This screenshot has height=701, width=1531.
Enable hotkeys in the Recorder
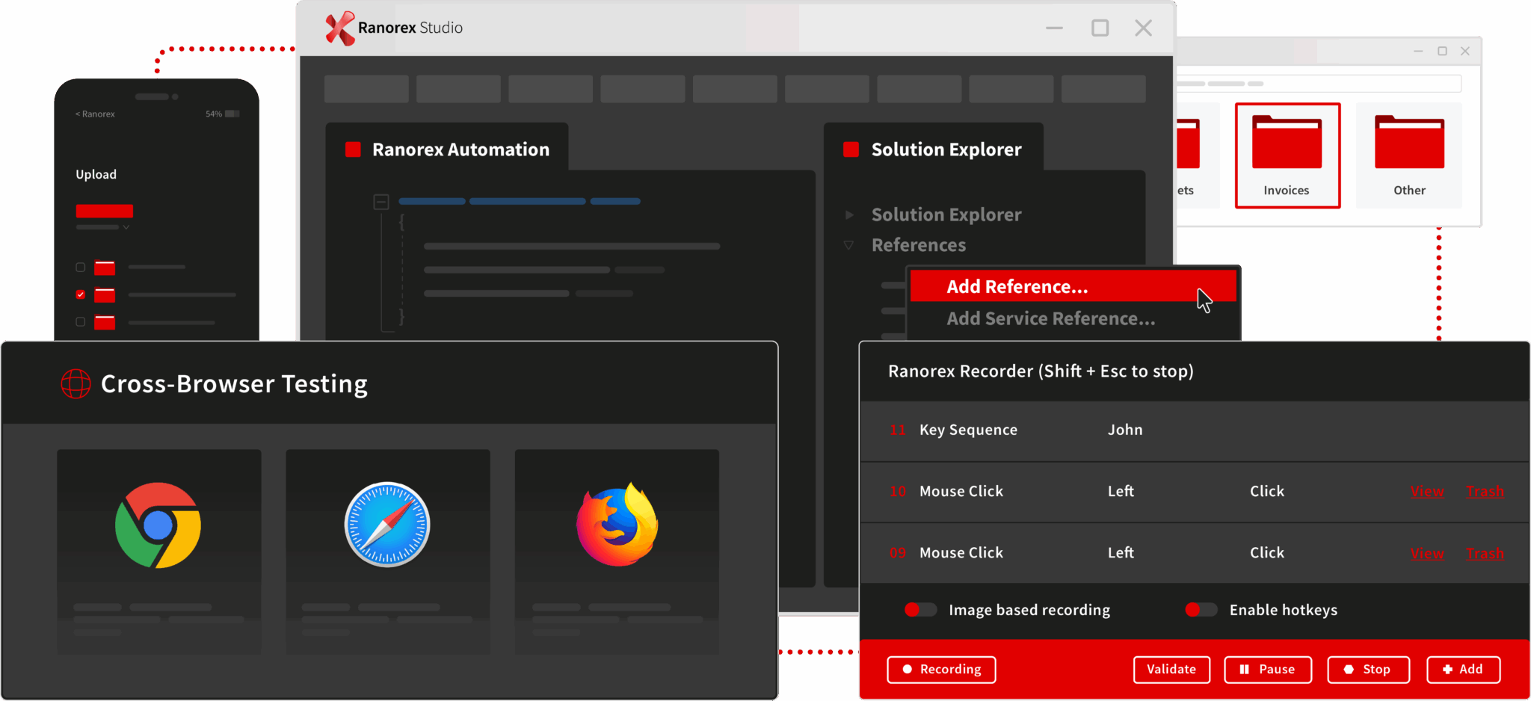[x=1200, y=610]
